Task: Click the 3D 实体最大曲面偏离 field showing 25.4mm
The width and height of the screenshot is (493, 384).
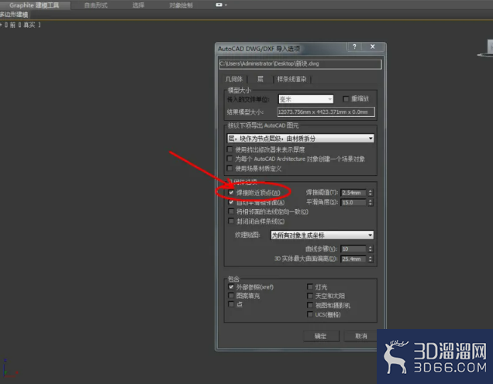Action: pos(353,259)
